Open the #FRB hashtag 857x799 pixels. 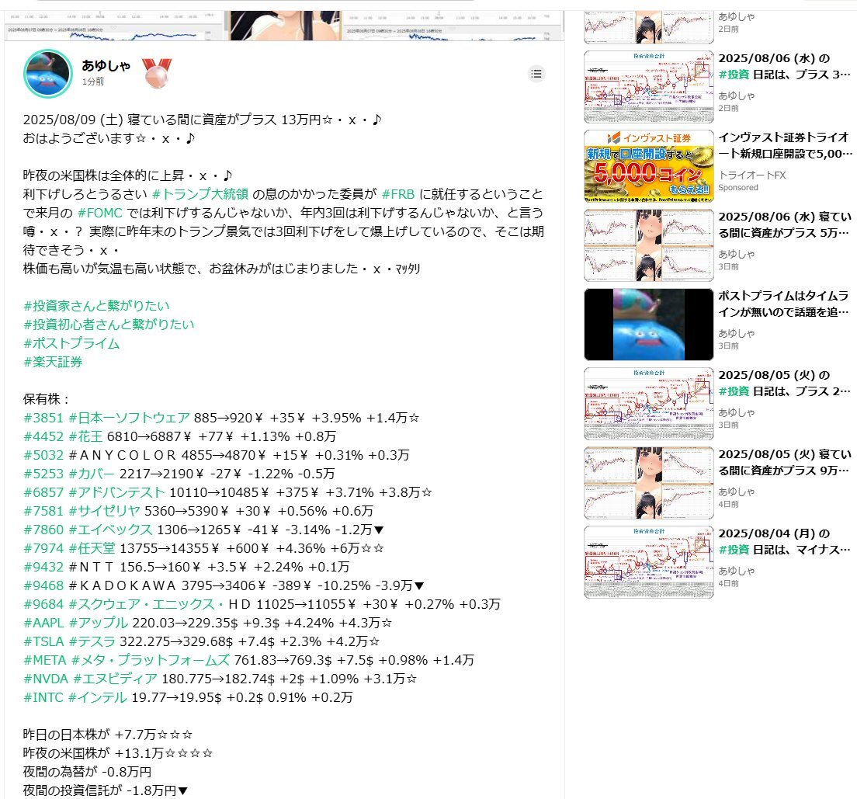398,194
